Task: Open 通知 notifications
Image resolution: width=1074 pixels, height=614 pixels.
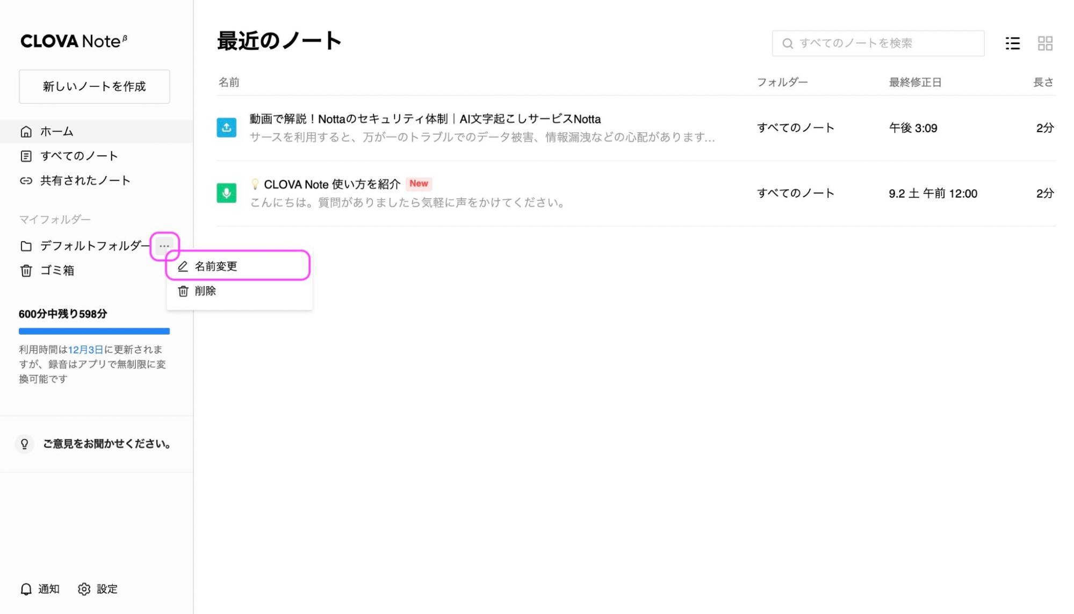Action: pos(49,589)
